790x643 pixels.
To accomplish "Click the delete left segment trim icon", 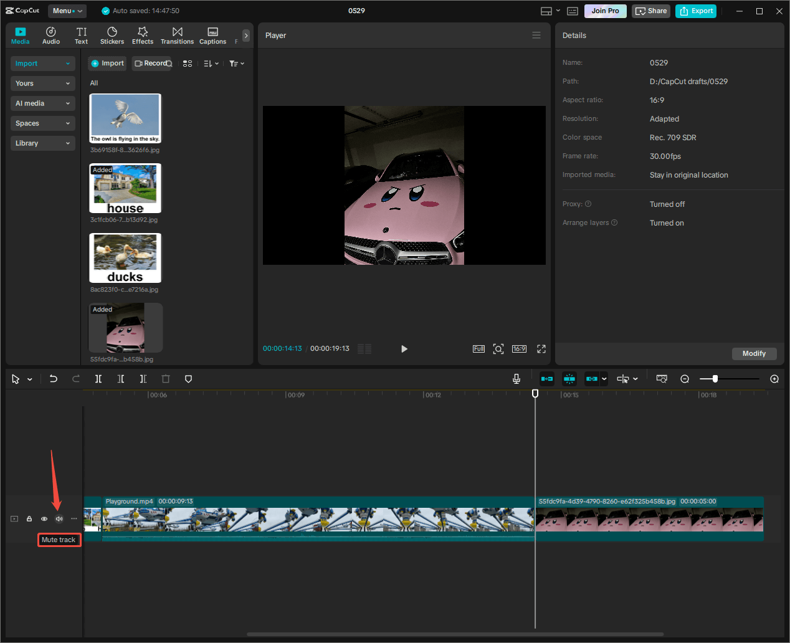I will (121, 379).
